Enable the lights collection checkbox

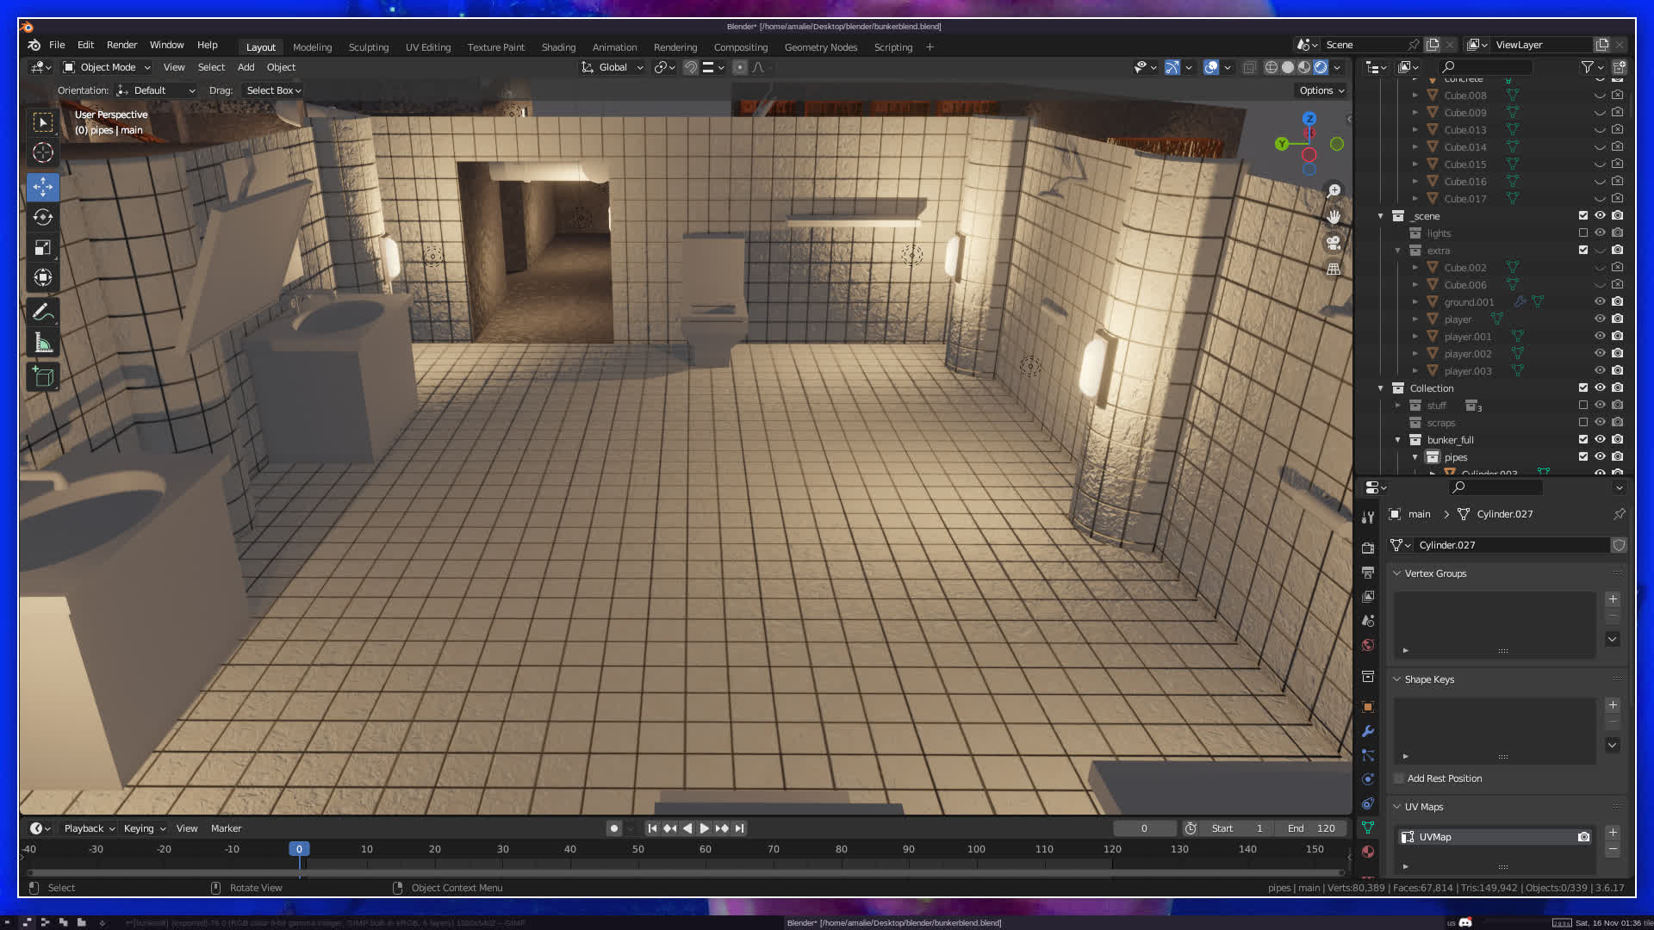pos(1582,233)
